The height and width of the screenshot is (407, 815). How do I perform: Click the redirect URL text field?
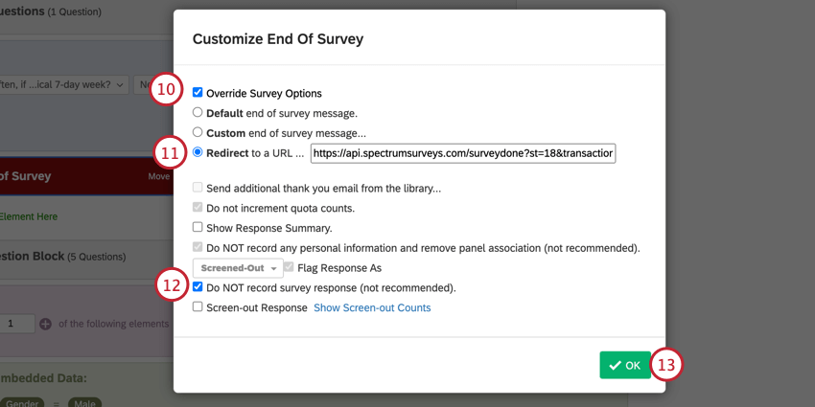coord(462,153)
